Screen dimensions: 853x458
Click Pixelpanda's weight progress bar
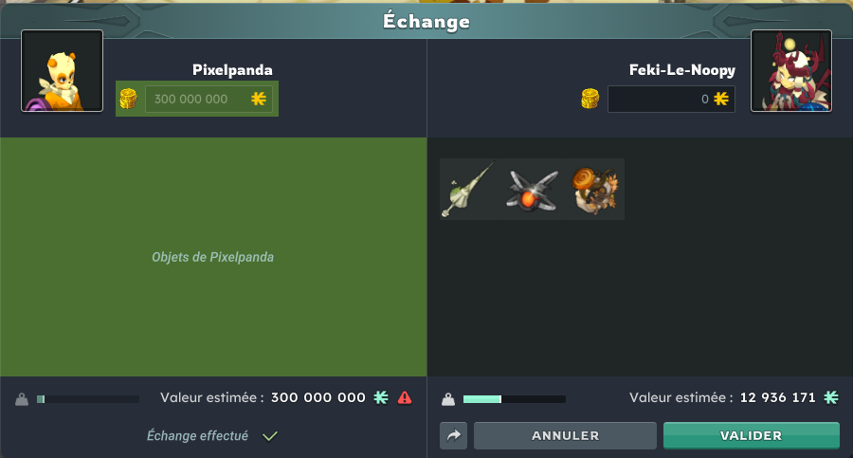click(87, 399)
